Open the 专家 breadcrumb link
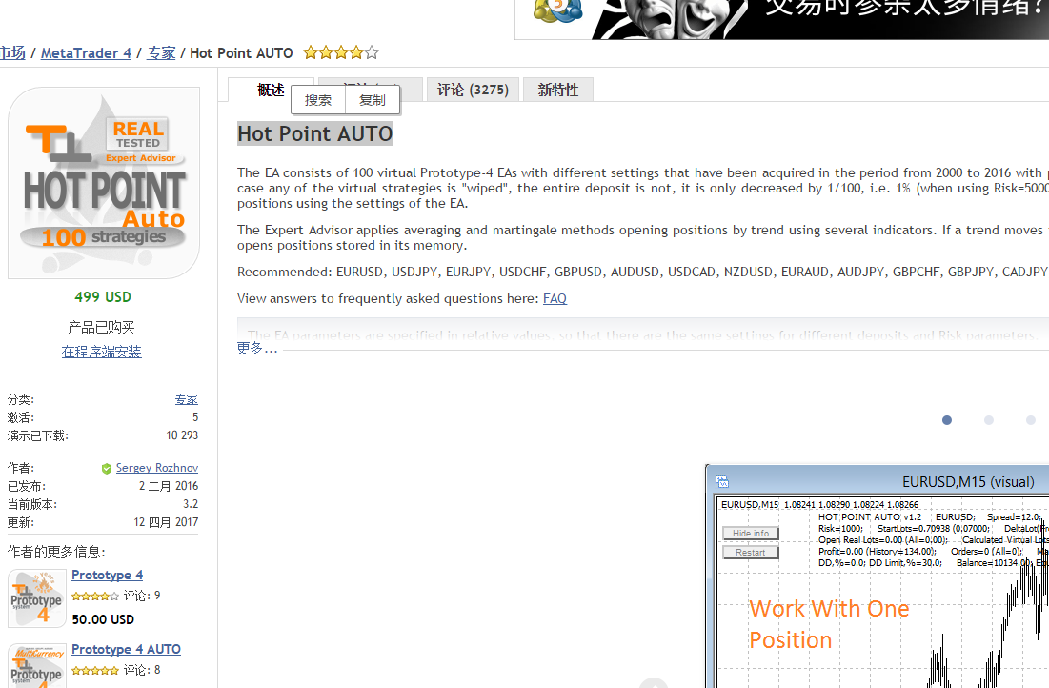The width and height of the screenshot is (1049, 688). [161, 52]
